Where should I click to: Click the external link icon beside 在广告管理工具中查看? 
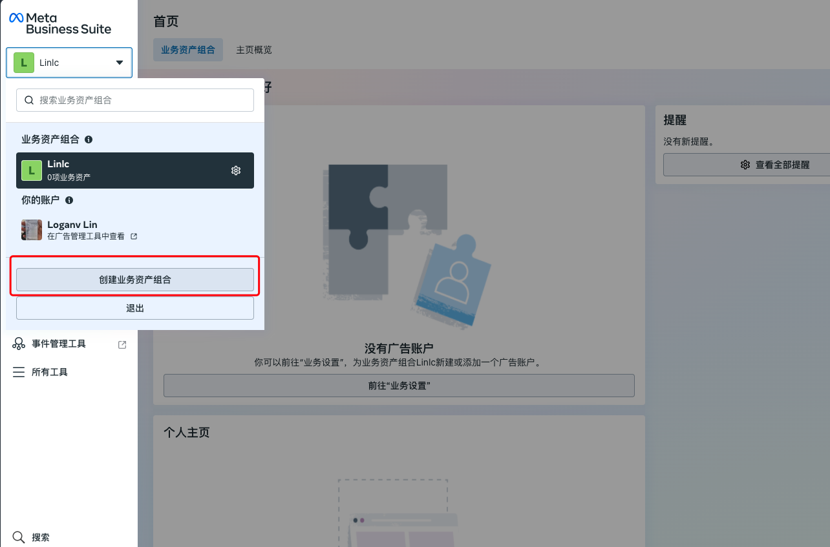click(x=134, y=236)
